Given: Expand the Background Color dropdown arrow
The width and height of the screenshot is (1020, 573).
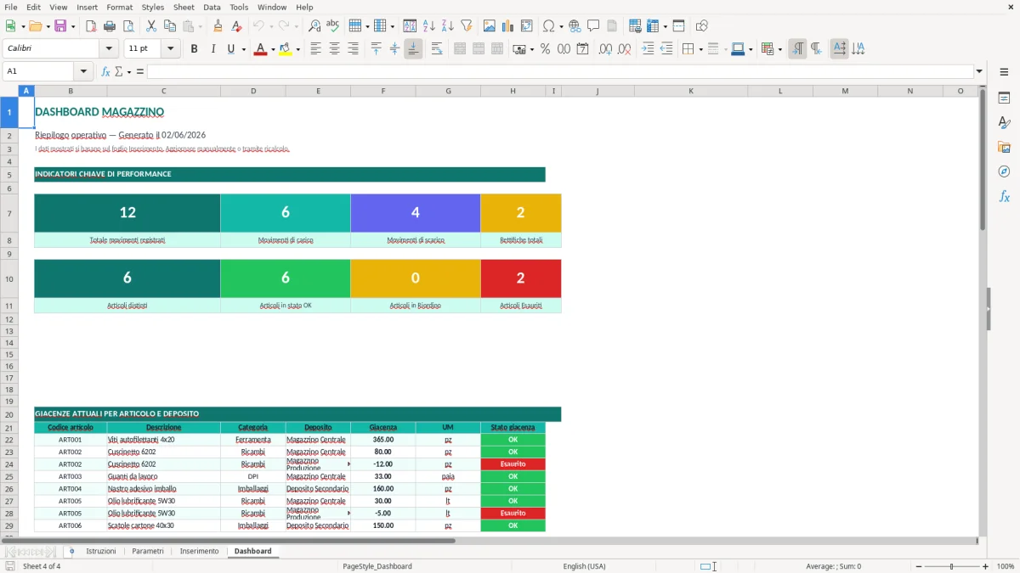Looking at the screenshot, I should [x=297, y=49].
